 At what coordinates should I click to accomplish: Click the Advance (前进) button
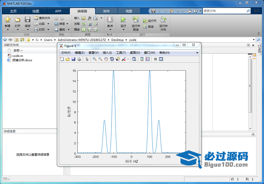[x=148, y=26]
